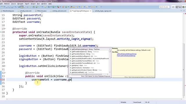The height and width of the screenshot is (104, 186).
Task: Open the Source menu
Action: [x=14, y=4]
